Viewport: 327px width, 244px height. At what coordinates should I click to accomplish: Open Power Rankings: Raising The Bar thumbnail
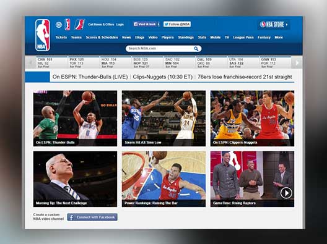pos(163,179)
